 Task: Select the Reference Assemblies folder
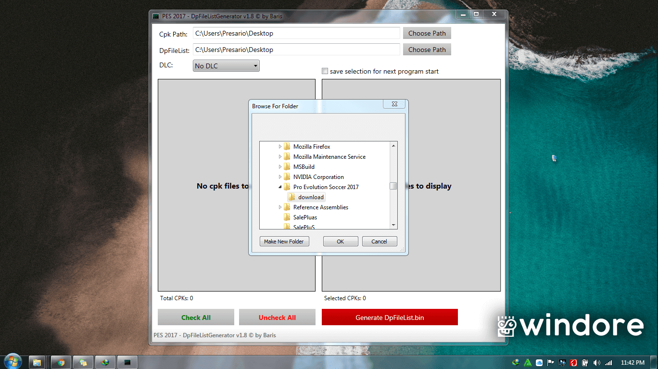(321, 207)
